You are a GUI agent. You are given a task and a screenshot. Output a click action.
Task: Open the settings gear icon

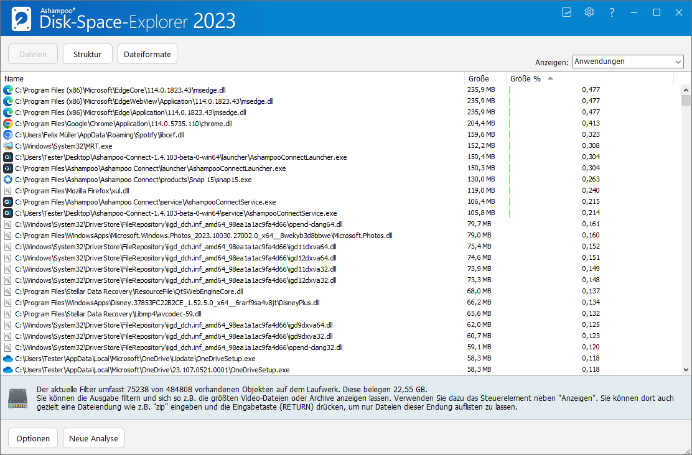click(x=589, y=12)
